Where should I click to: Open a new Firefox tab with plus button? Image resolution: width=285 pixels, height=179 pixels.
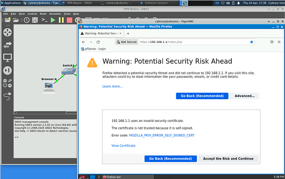pyautogui.click(x=128, y=33)
